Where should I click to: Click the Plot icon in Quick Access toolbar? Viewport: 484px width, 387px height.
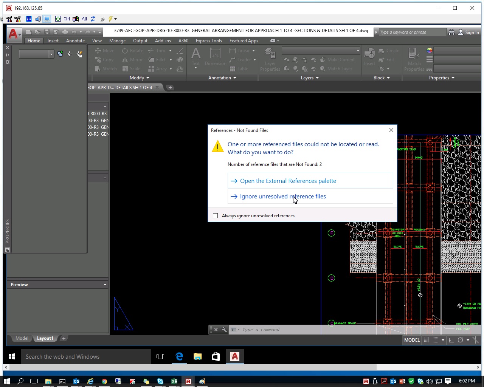65,32
